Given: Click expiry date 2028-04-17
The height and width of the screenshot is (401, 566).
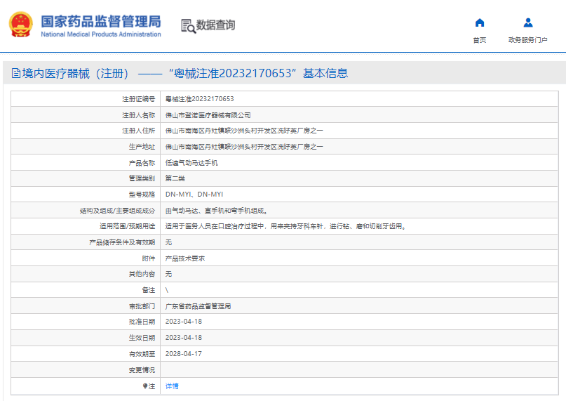Looking at the screenshot, I should point(183,354).
